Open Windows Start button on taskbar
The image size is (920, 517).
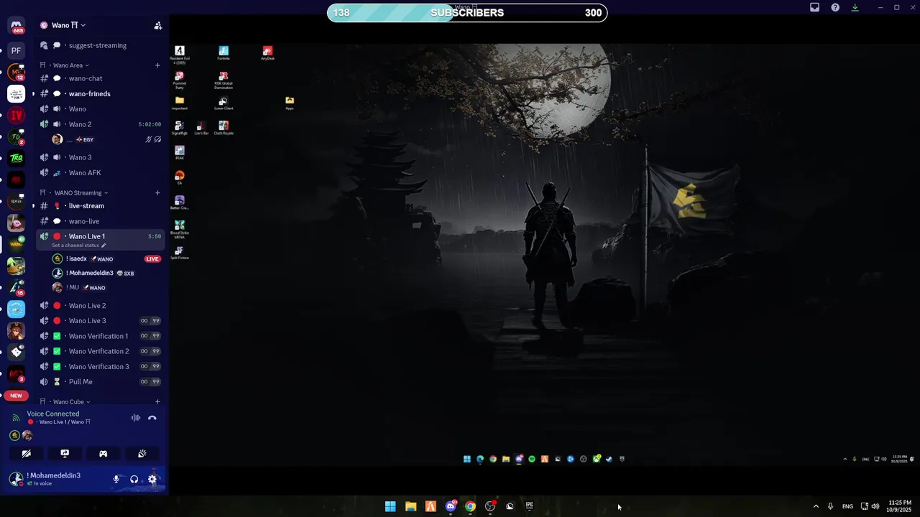tap(390, 506)
